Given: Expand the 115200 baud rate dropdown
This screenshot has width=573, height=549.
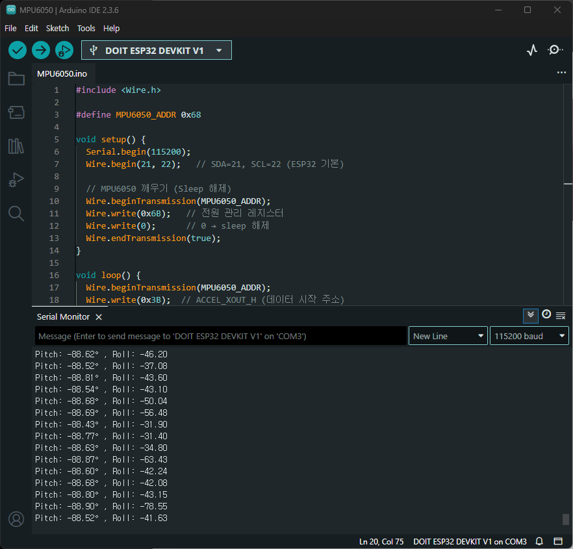Looking at the screenshot, I should (x=529, y=336).
